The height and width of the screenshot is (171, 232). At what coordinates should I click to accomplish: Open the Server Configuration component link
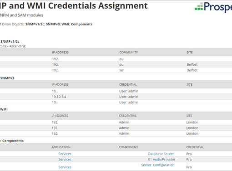pyautogui.click(x=158, y=165)
